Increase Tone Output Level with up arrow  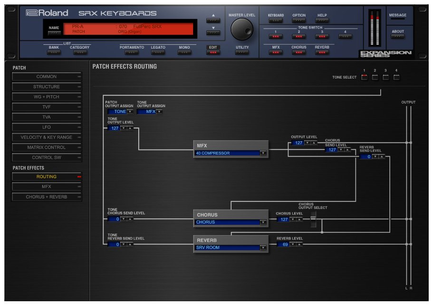pyautogui.click(x=130, y=128)
